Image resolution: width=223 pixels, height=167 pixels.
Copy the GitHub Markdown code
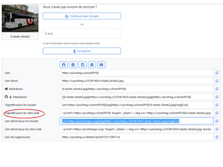click(x=217, y=97)
